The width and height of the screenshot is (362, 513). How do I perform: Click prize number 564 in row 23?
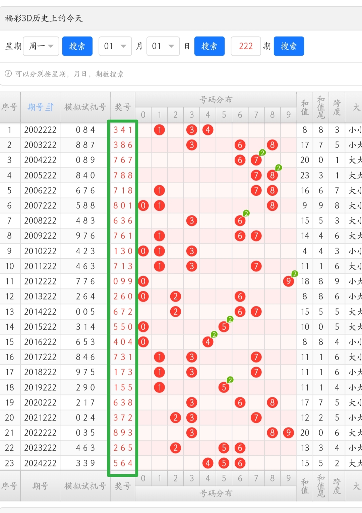[x=123, y=463]
